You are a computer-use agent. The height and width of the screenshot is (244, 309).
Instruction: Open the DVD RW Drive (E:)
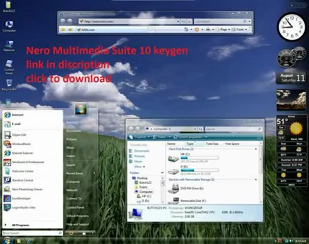pyautogui.click(x=186, y=188)
